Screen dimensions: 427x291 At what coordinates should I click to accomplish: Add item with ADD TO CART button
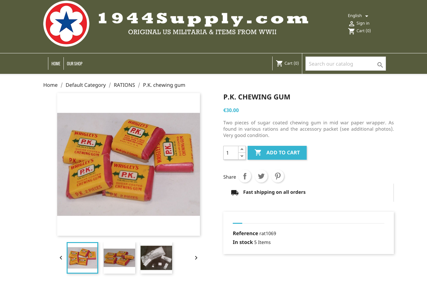[277, 153]
